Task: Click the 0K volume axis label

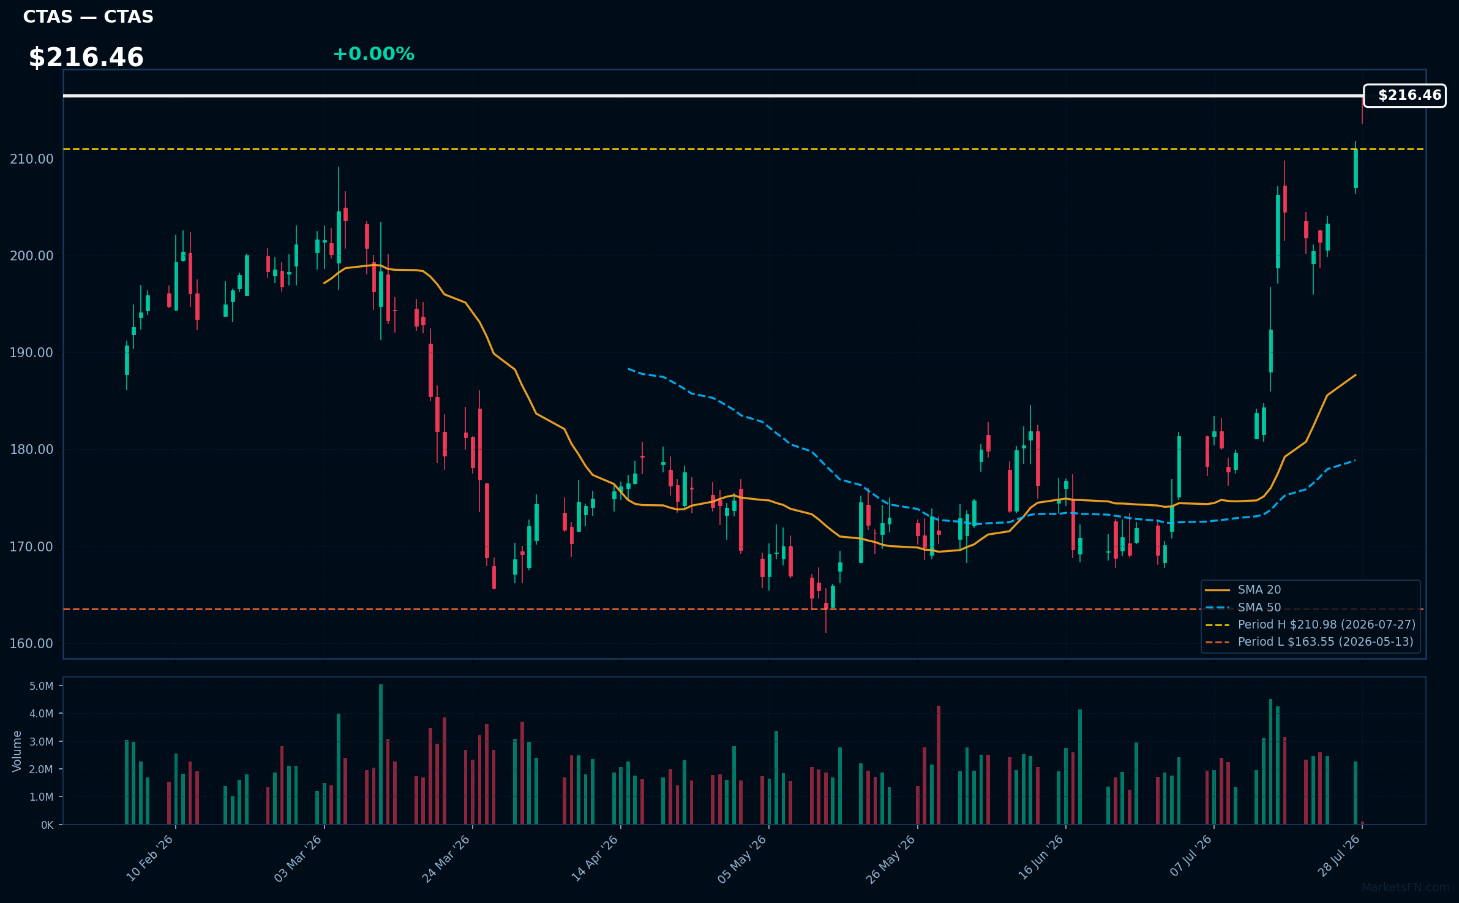Action: [47, 825]
